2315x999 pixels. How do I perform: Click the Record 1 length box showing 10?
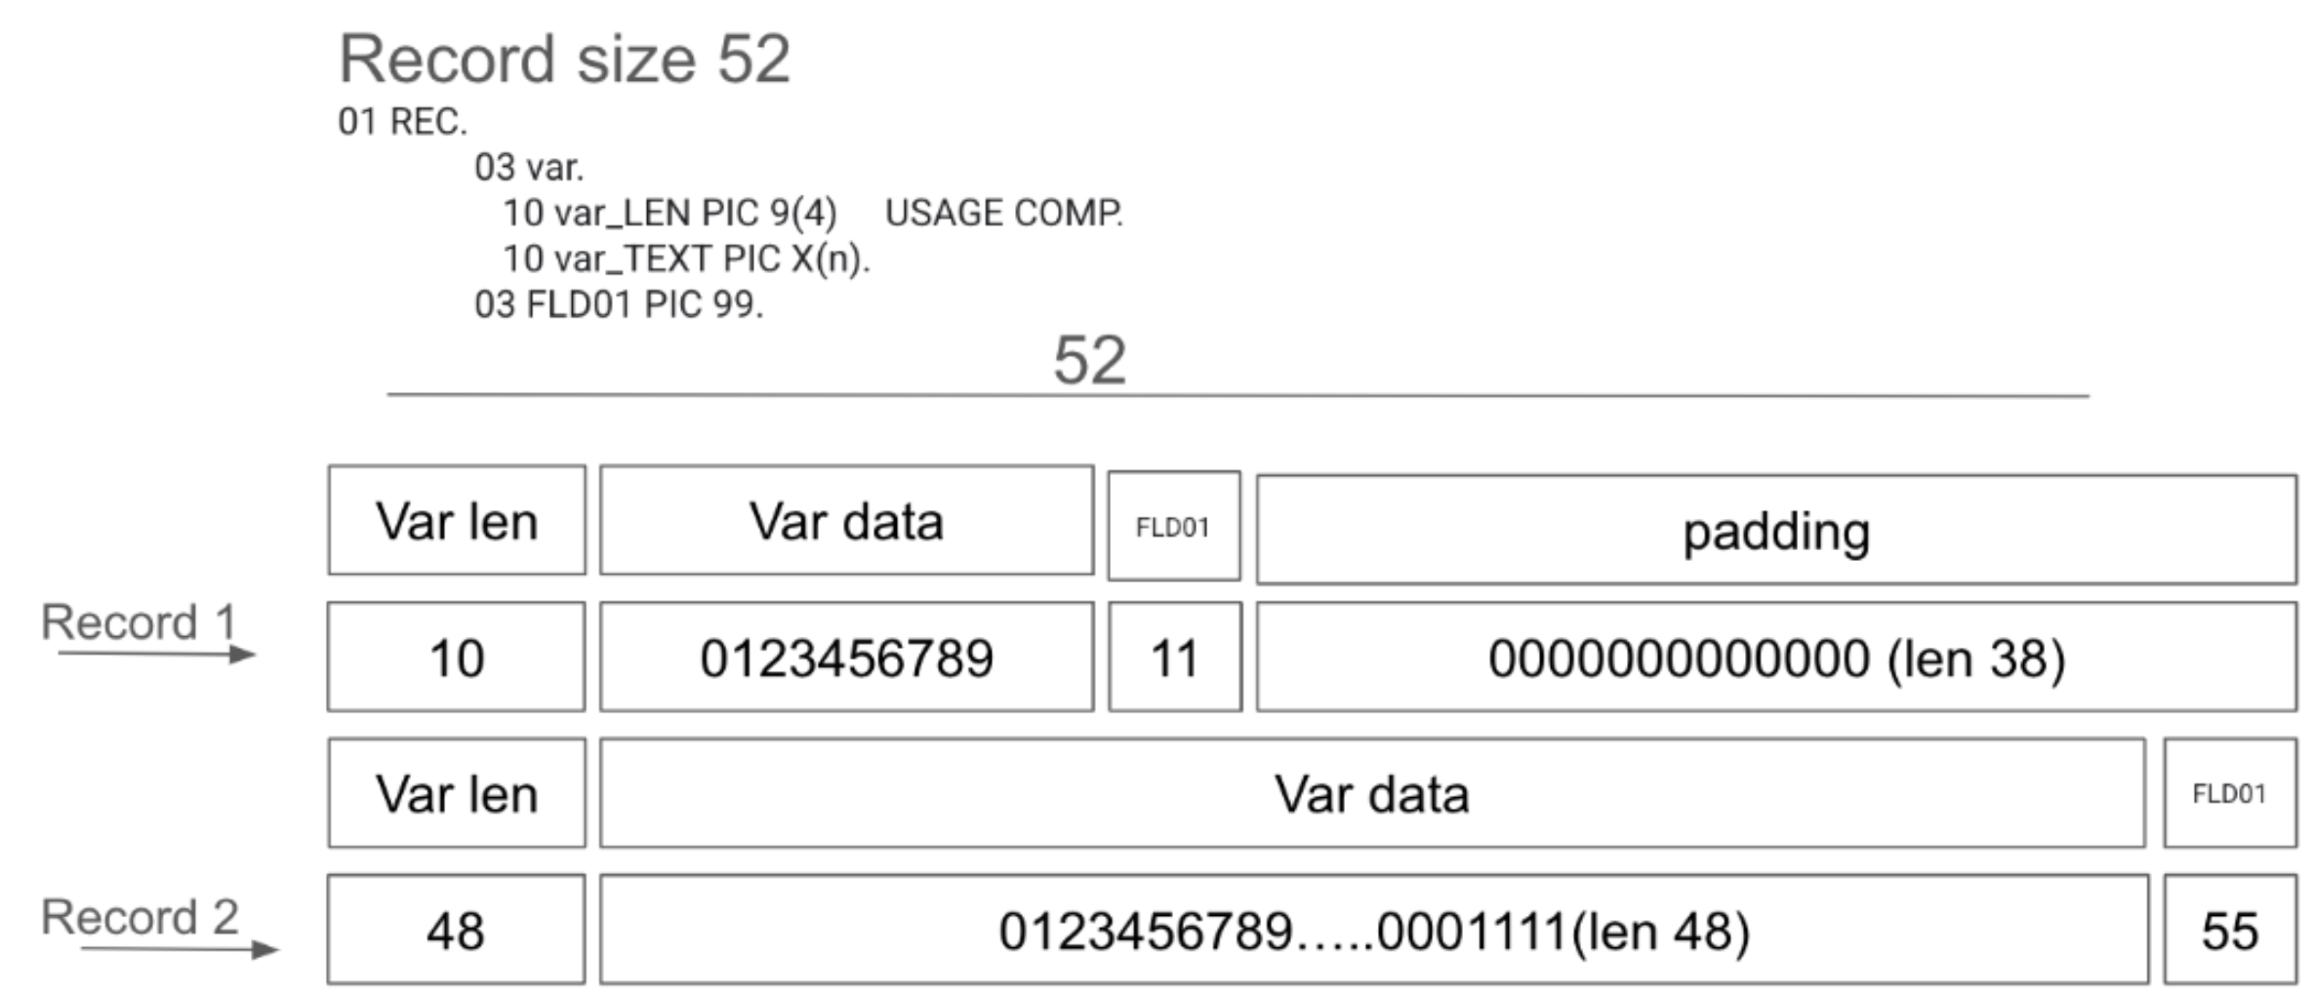[457, 658]
